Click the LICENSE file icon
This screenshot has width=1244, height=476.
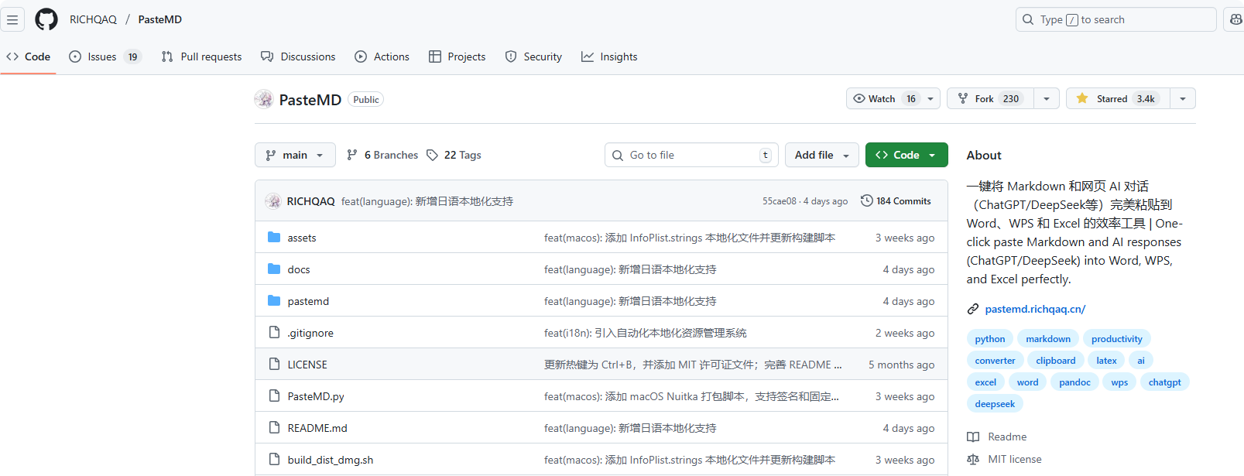tap(274, 364)
